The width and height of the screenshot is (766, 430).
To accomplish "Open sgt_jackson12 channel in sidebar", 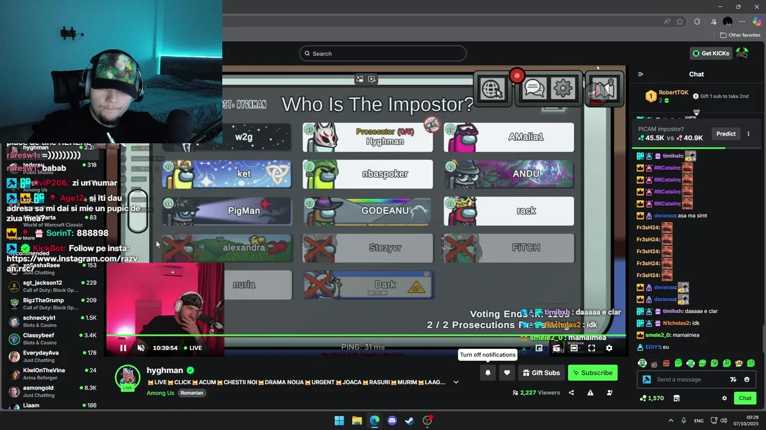I will [53, 287].
